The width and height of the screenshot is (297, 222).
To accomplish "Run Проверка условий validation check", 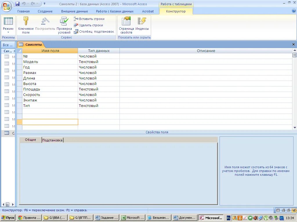I will pyautogui.click(x=64, y=25).
